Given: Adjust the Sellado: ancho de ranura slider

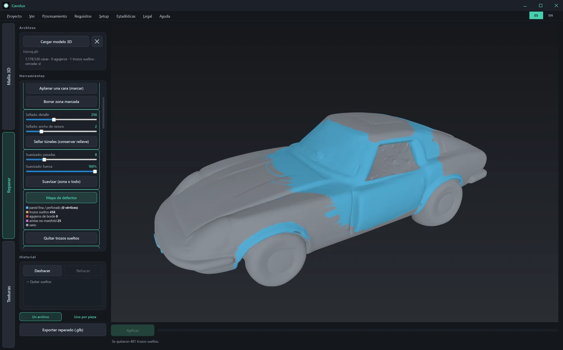Looking at the screenshot, I should click(x=61, y=131).
